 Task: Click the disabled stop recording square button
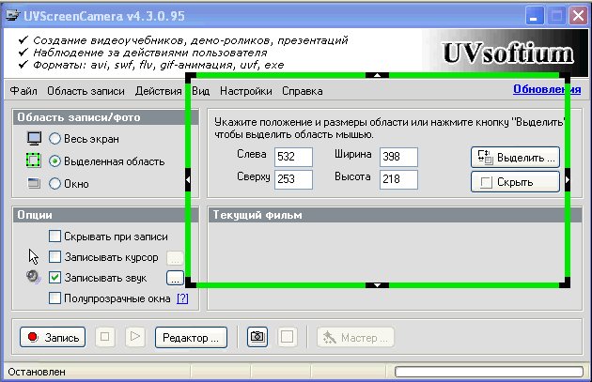point(105,336)
